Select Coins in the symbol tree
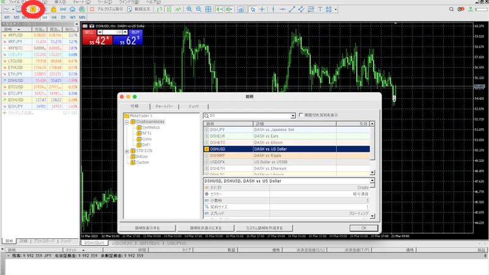Viewport: 489px width, 275px height. [147, 139]
